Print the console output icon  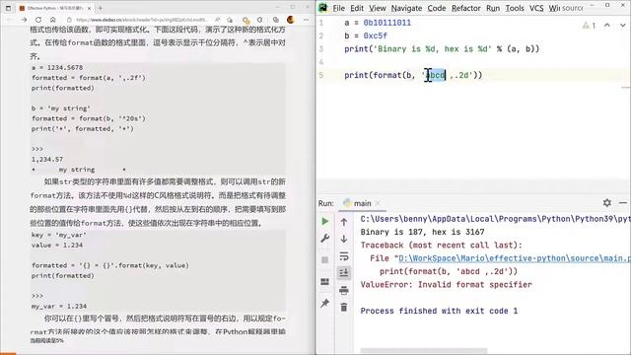pos(344,290)
